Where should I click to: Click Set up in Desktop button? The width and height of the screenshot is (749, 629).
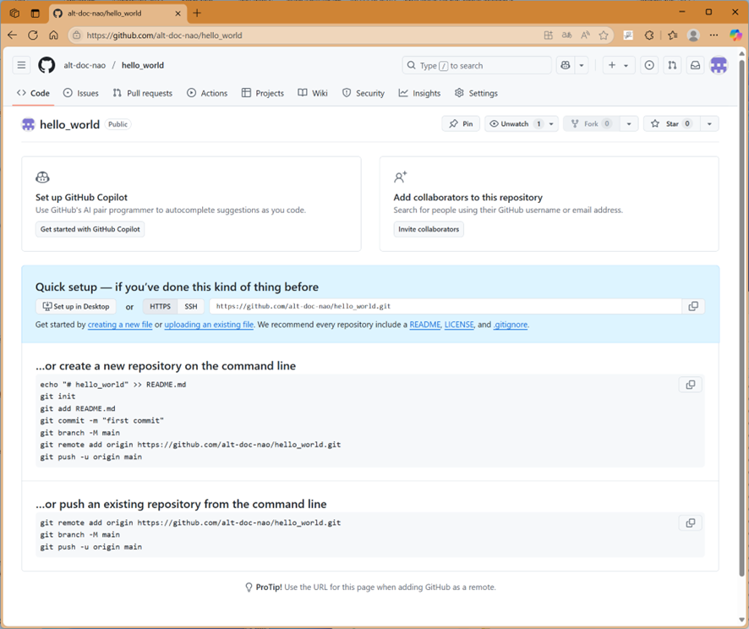coord(76,307)
